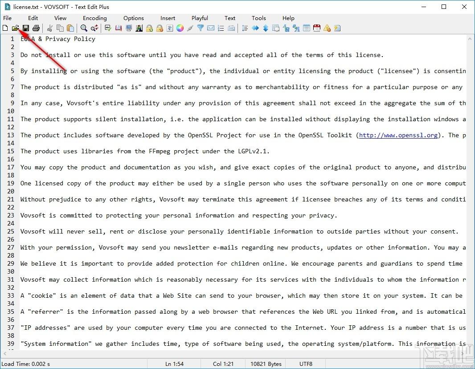Click the first letter-case conversion icon

tap(286, 28)
